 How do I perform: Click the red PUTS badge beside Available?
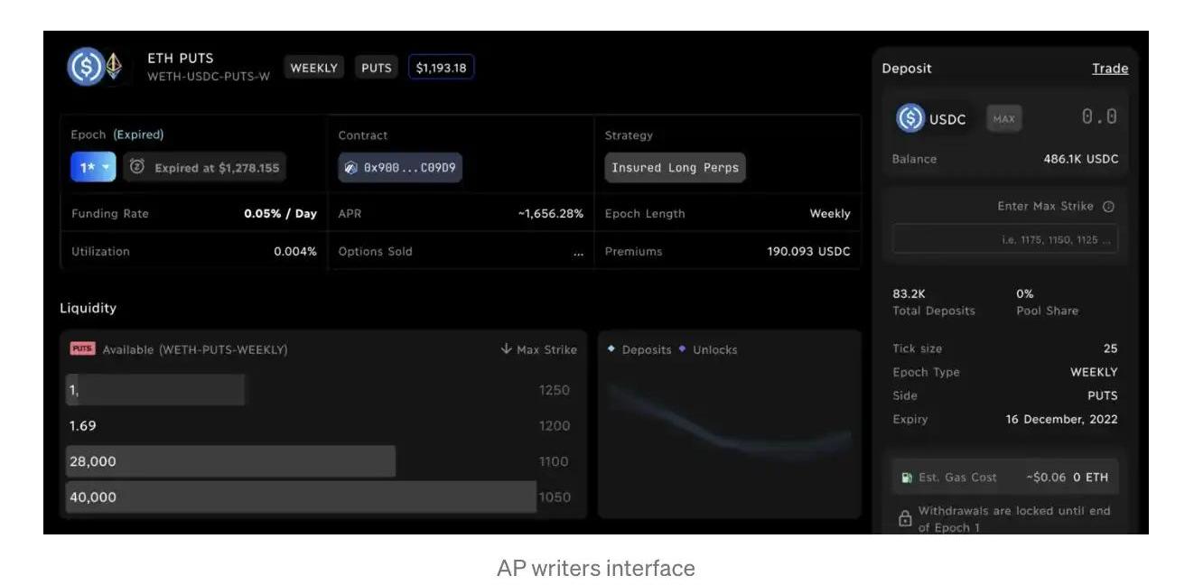pyautogui.click(x=82, y=348)
